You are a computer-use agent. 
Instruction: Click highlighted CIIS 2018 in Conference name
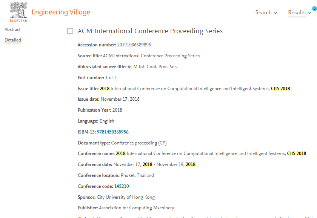coord(297,154)
